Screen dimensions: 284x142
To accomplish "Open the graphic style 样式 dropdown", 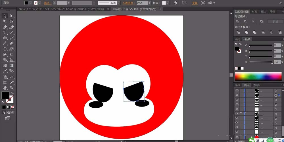I will 168,3.
